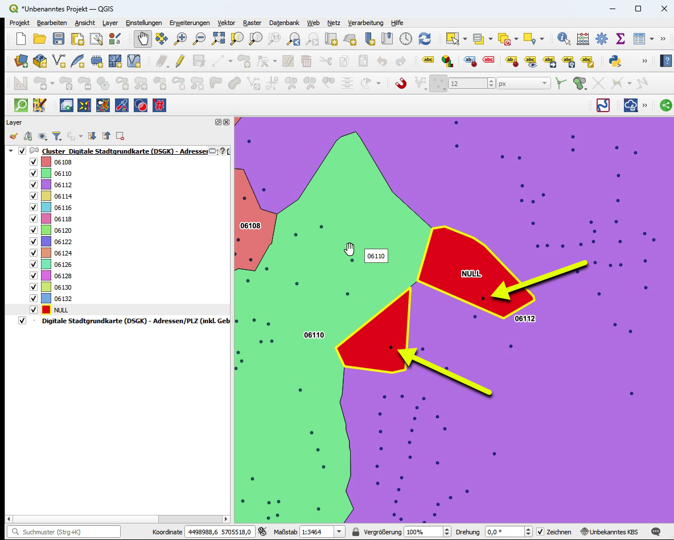Open the Python console icon

614,61
